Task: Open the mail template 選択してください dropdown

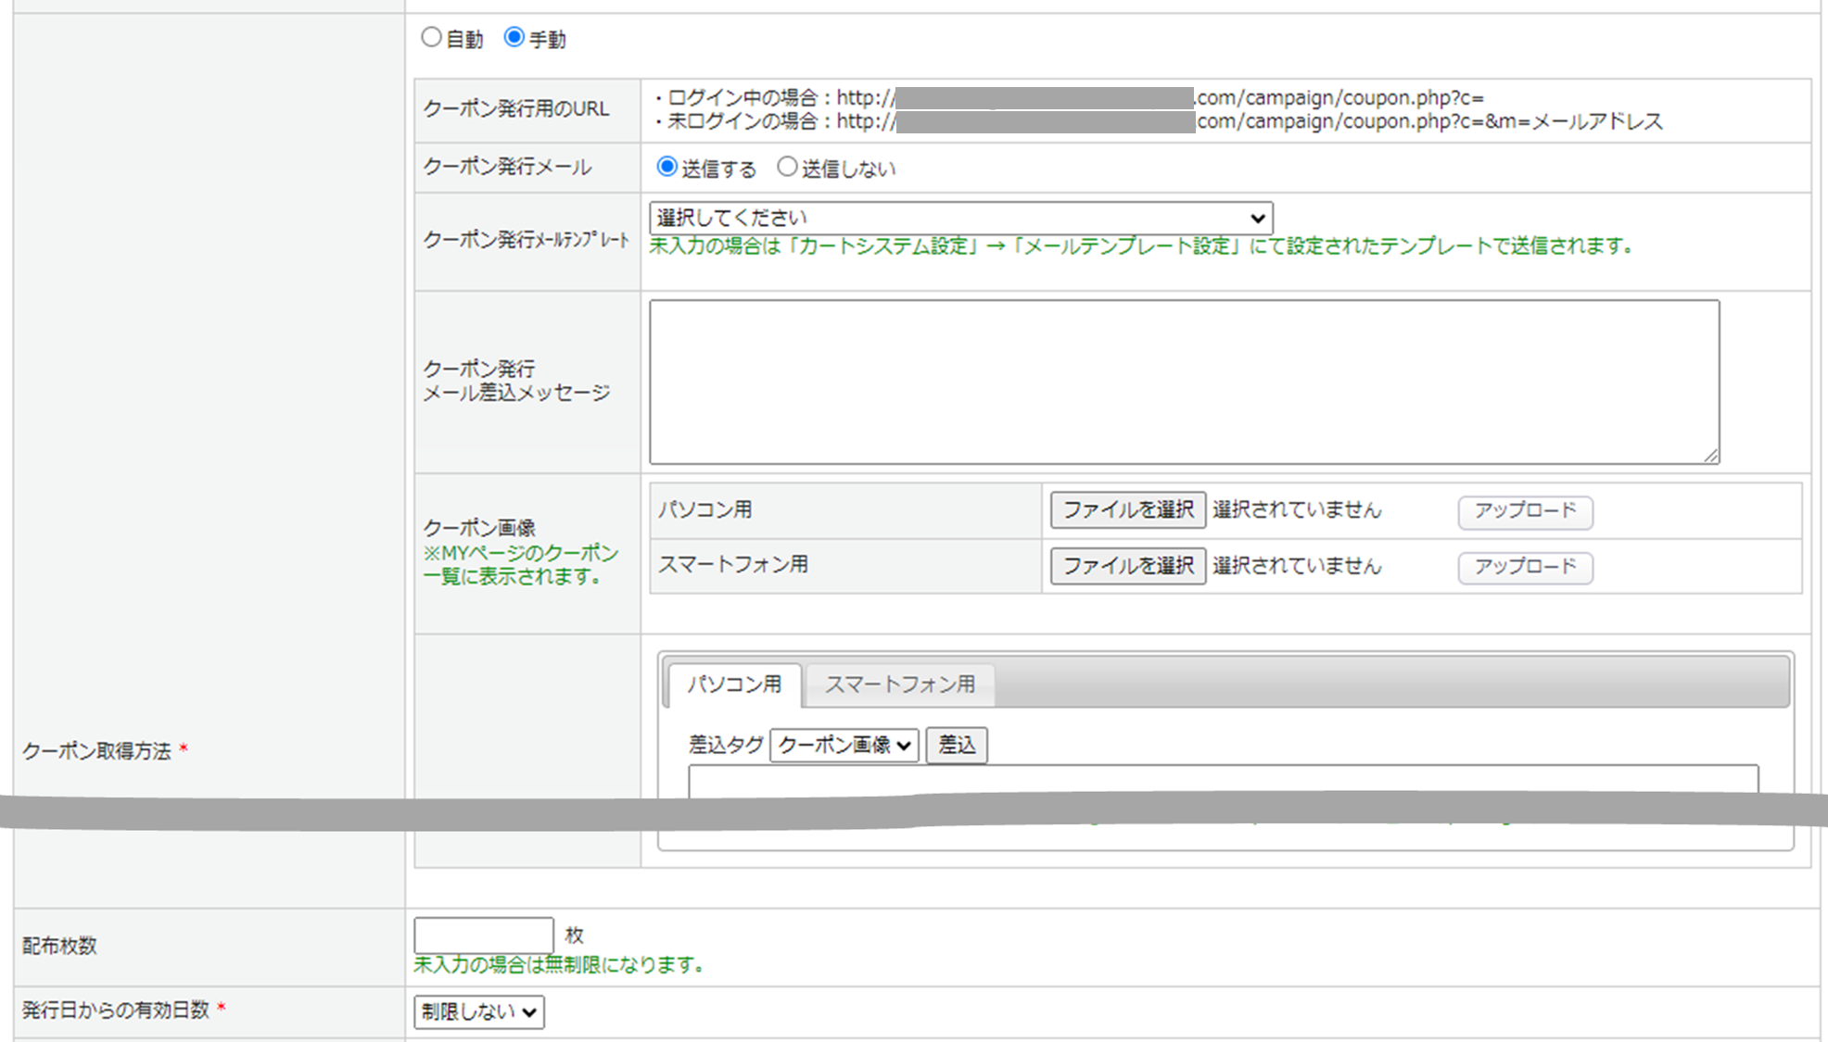Action: click(959, 218)
